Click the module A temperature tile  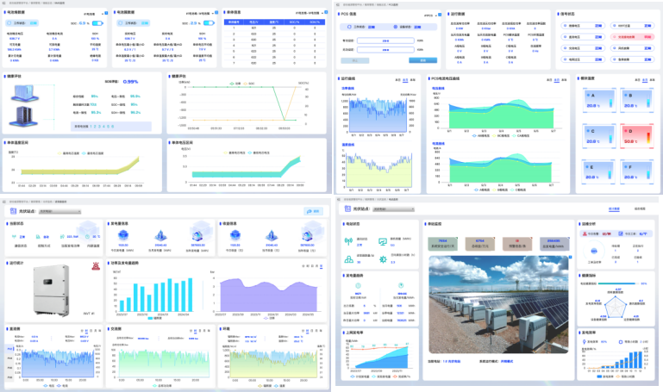tap(602, 102)
